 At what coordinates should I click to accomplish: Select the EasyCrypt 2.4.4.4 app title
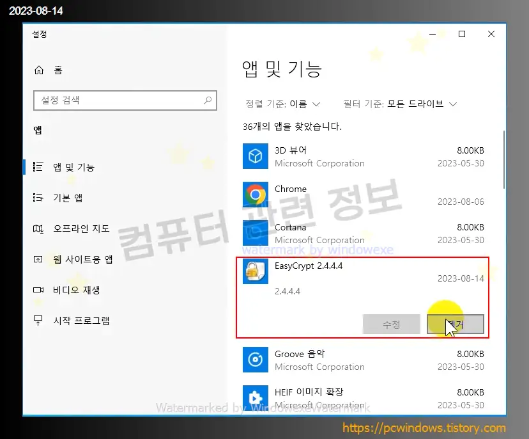[x=309, y=266]
